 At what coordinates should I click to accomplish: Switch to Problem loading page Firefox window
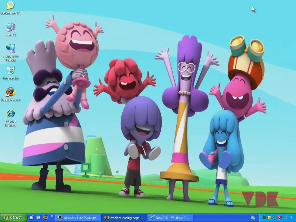(x=124, y=218)
